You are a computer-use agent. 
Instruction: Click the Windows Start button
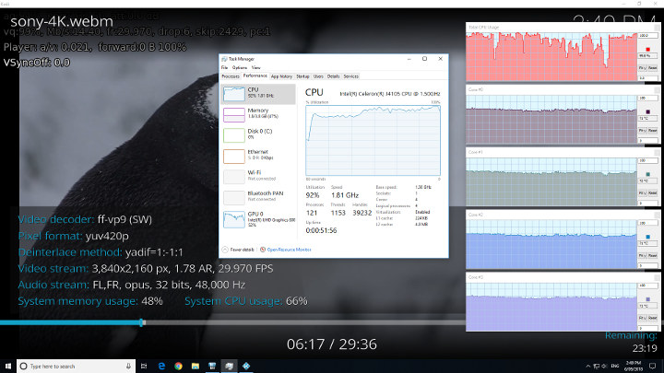[x=8, y=367]
